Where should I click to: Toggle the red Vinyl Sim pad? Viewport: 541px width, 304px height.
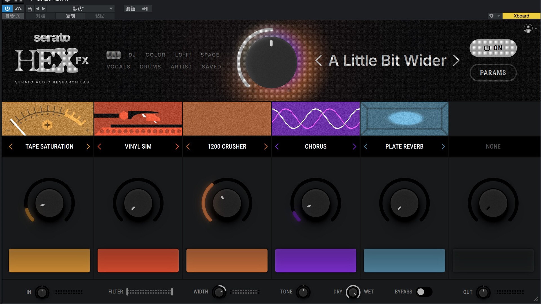tap(138, 260)
